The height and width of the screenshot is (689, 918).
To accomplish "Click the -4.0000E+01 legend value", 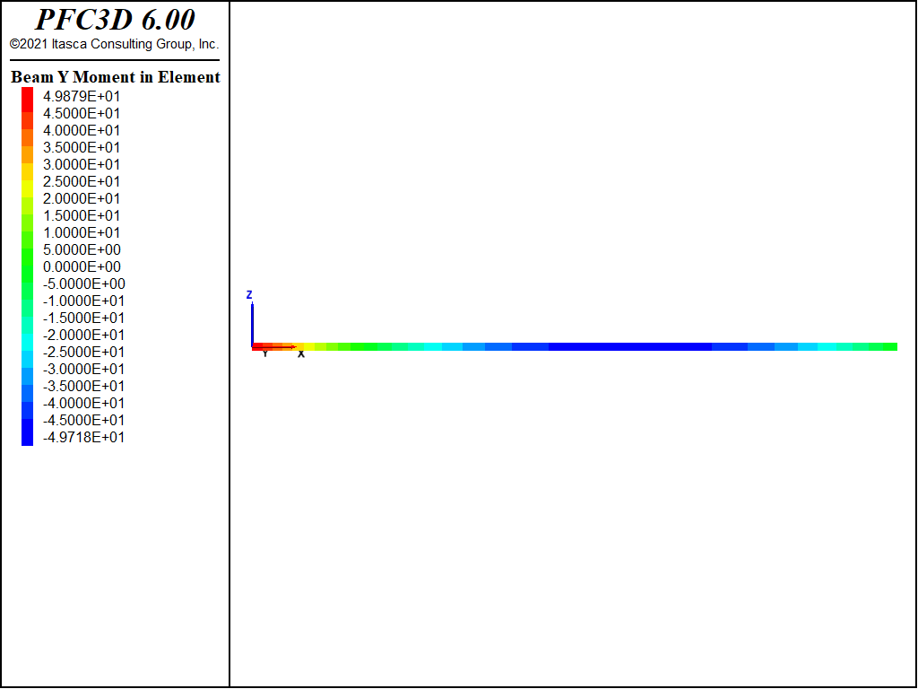I will [x=83, y=403].
